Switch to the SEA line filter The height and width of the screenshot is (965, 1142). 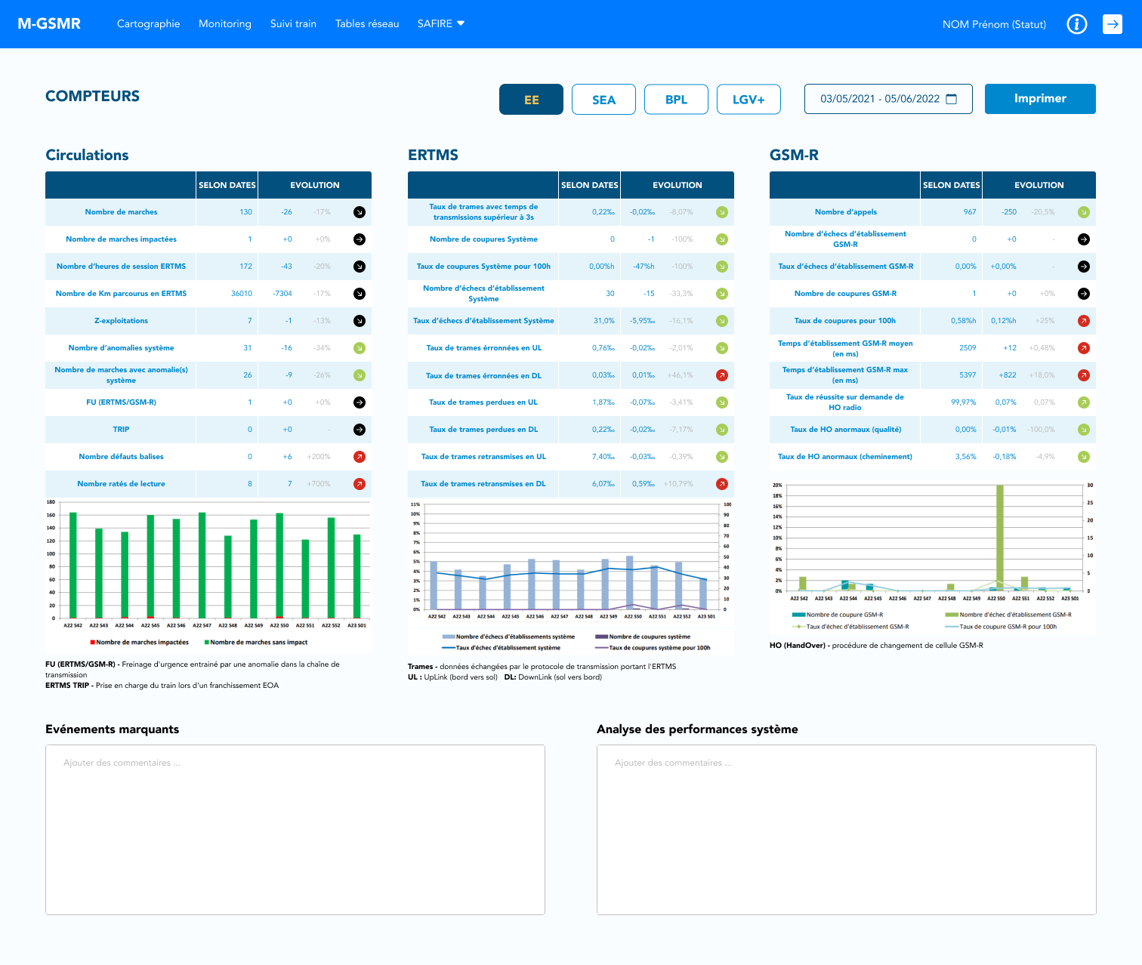[603, 100]
